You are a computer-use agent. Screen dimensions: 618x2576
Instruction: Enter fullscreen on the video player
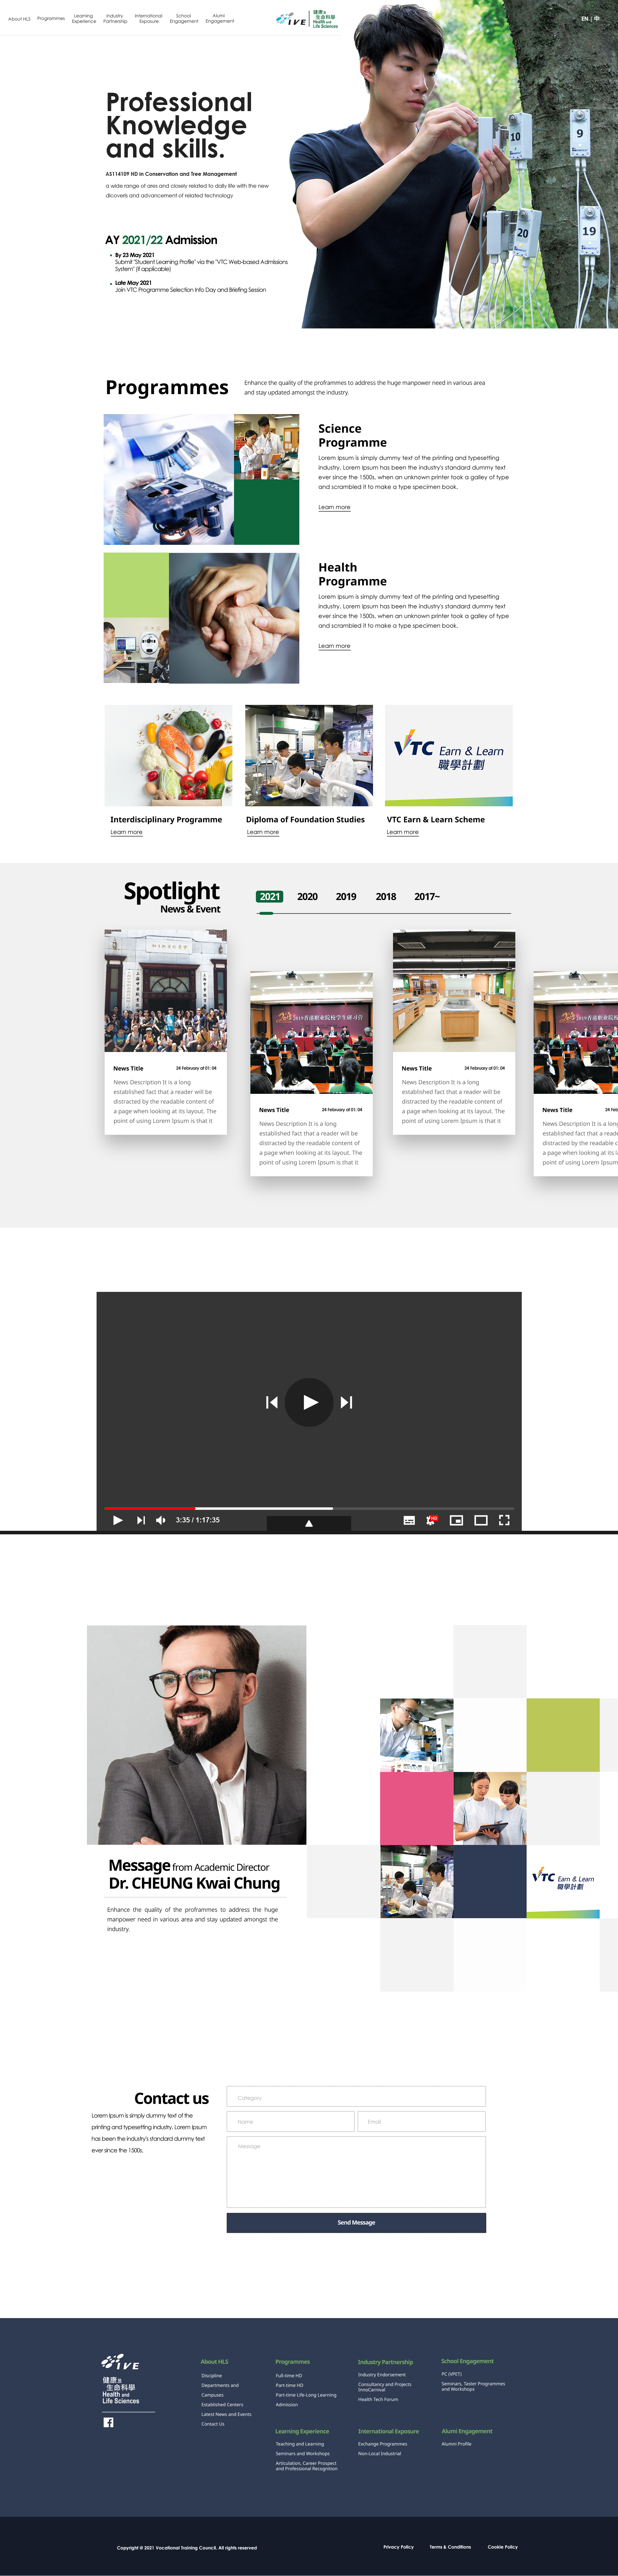point(504,1520)
